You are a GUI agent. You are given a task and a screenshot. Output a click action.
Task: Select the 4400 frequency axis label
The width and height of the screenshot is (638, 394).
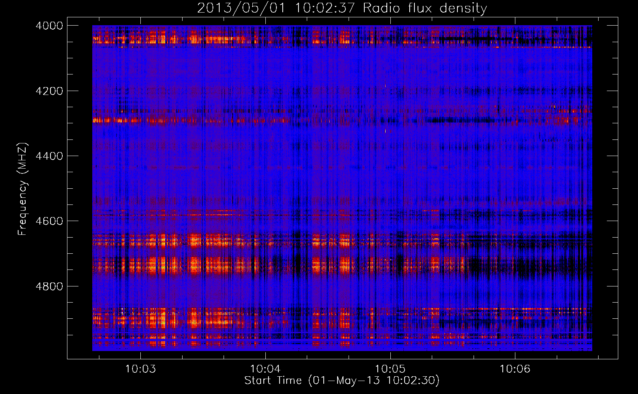[49, 156]
